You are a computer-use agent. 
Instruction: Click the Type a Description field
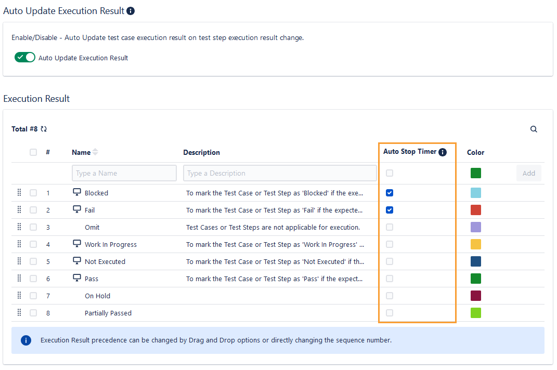point(280,173)
